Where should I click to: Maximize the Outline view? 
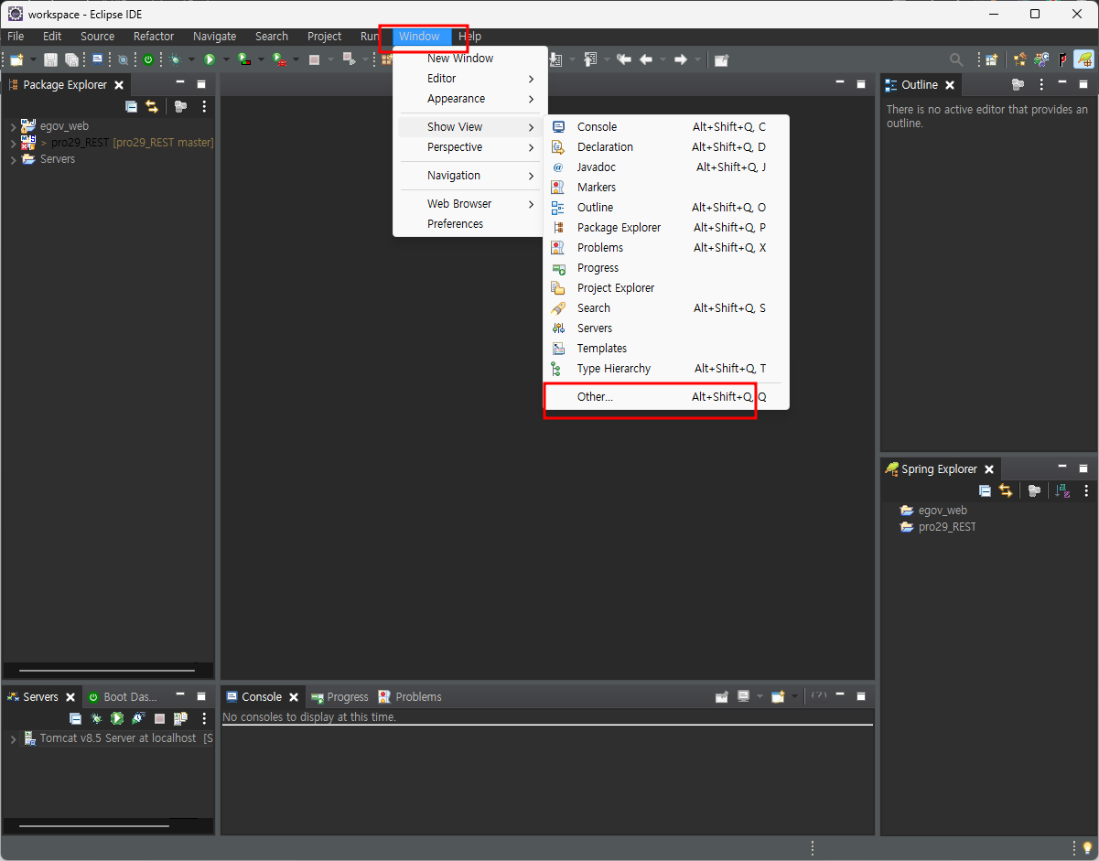pos(1083,84)
